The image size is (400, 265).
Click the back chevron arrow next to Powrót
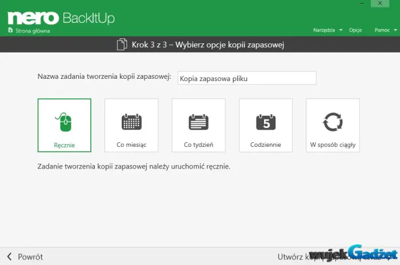(10, 256)
